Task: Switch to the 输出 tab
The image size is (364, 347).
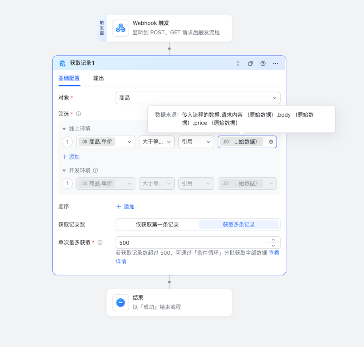Action: tap(98, 78)
